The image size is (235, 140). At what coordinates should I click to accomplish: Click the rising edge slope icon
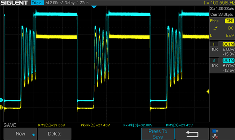pos(216,28)
